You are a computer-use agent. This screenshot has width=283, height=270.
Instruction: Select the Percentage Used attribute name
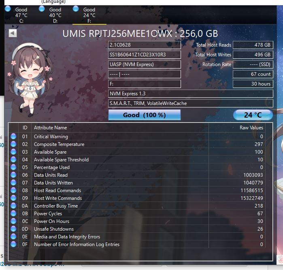click(x=51, y=167)
